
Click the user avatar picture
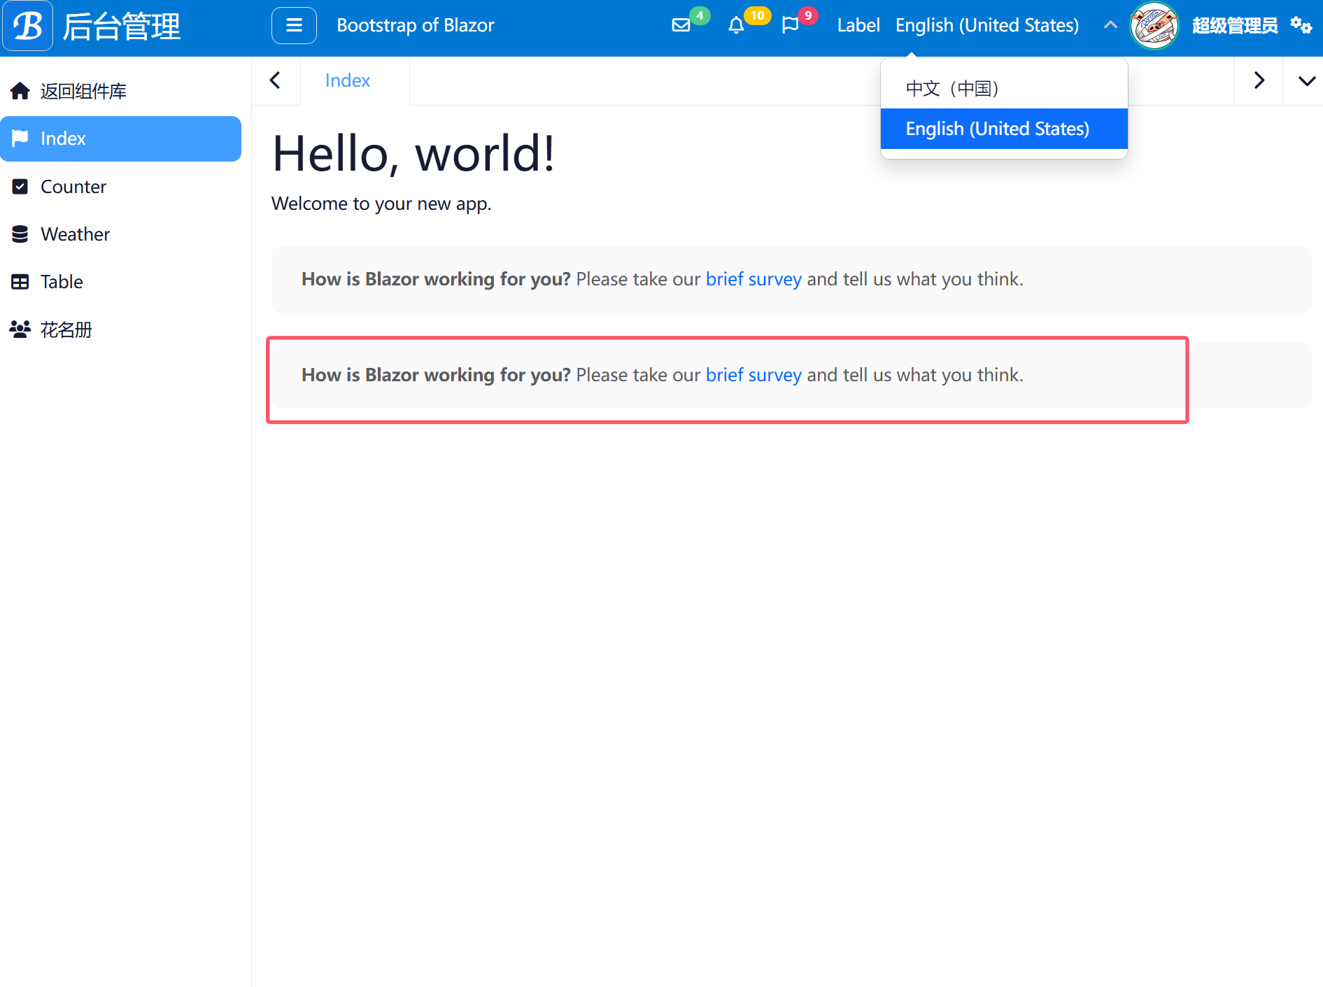pyautogui.click(x=1154, y=26)
